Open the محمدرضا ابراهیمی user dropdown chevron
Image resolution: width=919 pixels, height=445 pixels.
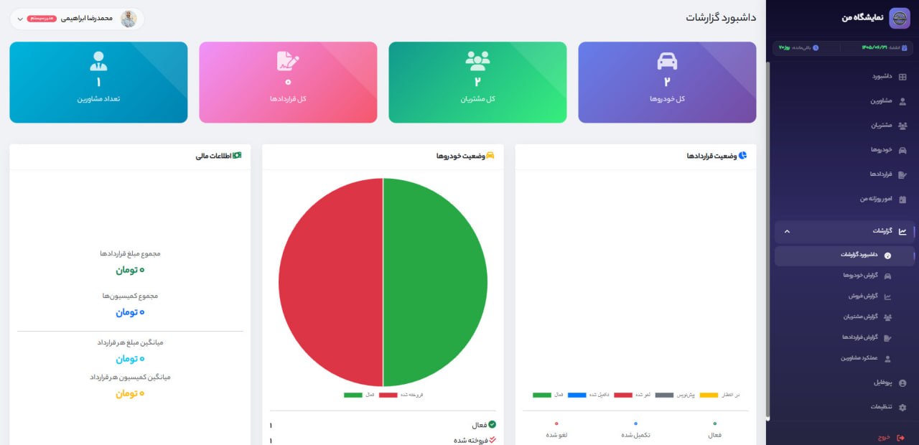pyautogui.click(x=20, y=19)
